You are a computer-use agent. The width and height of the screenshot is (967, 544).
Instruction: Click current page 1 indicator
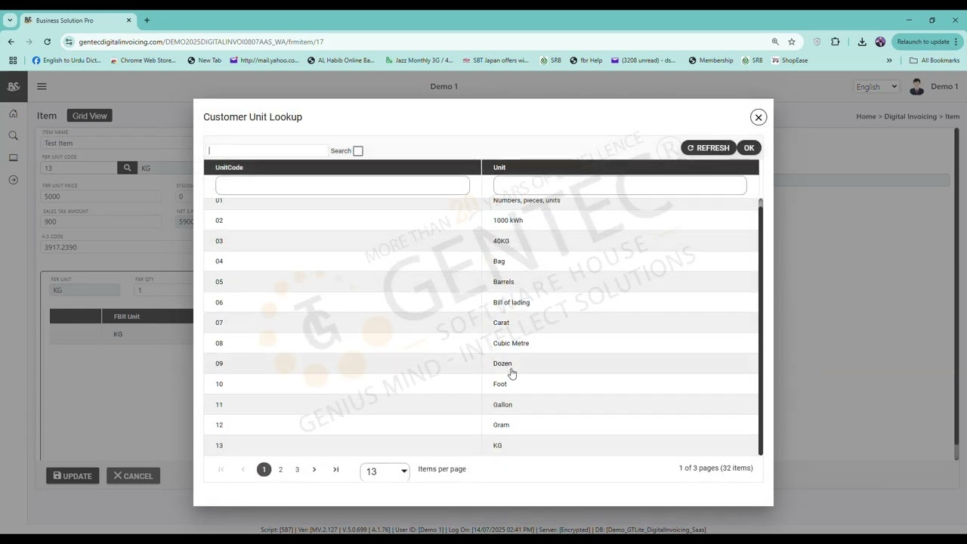coord(264,469)
